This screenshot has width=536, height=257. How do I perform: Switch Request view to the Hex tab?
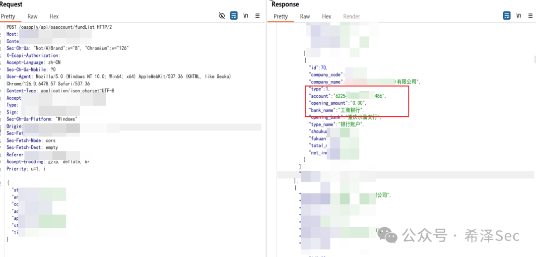pyautogui.click(x=54, y=16)
